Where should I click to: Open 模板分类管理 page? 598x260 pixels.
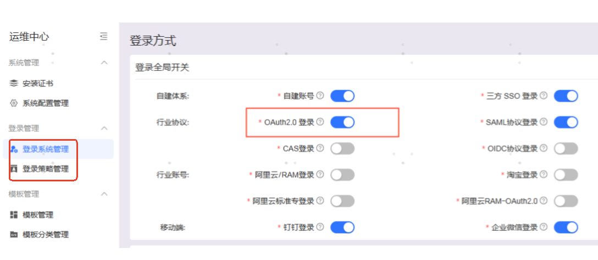point(46,235)
